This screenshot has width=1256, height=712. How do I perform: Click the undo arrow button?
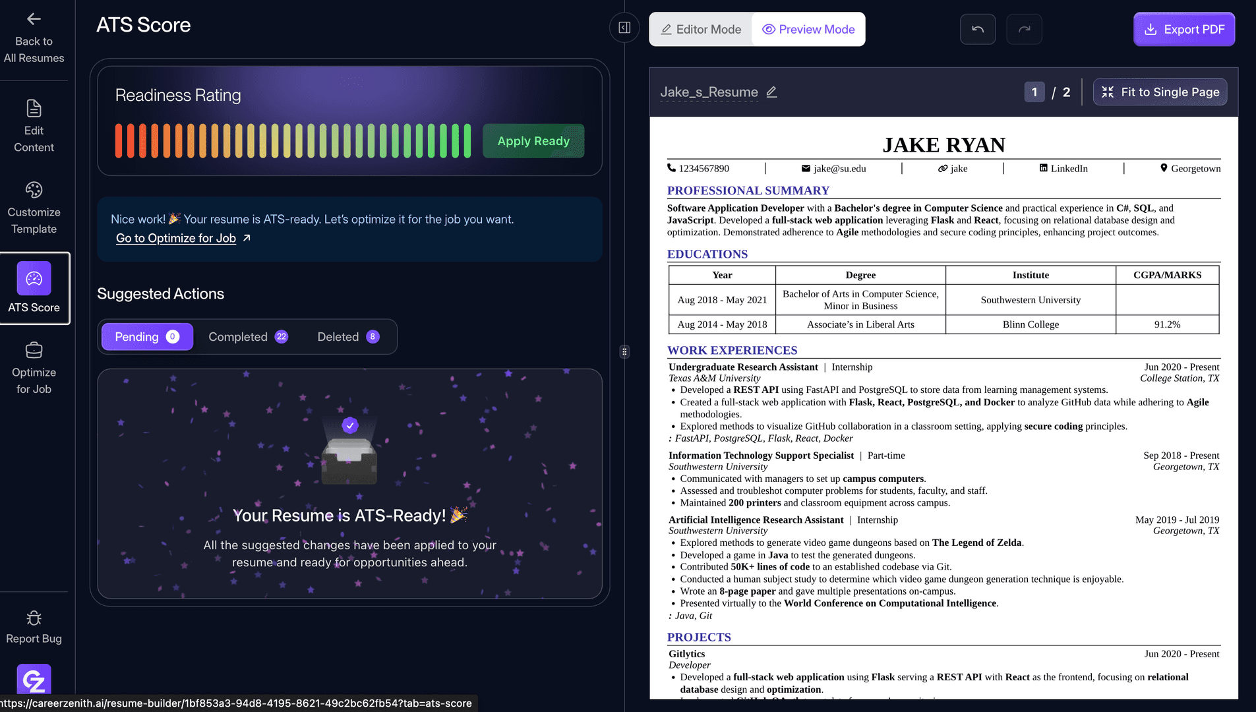point(978,29)
